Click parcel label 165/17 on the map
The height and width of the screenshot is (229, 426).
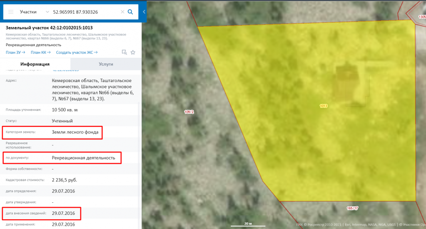click(352, 208)
